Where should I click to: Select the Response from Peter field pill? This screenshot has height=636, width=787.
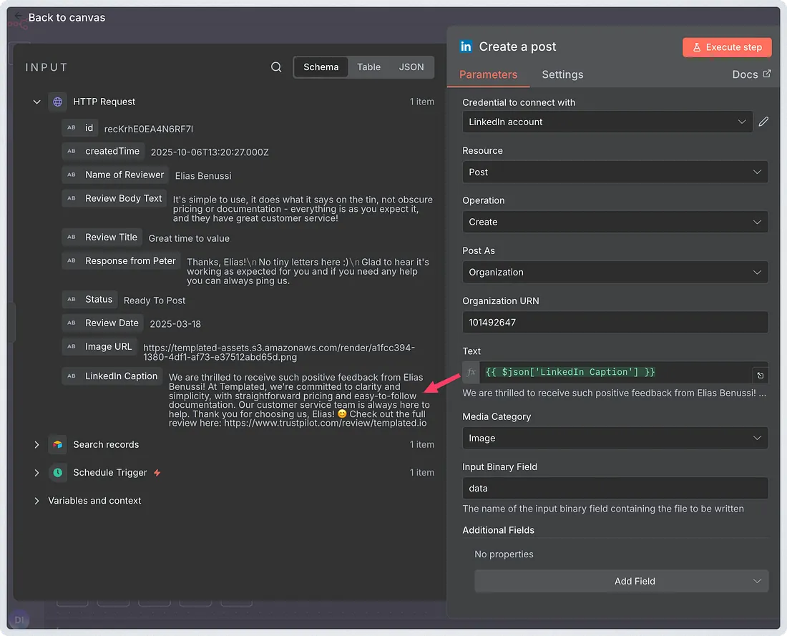pyautogui.click(x=121, y=261)
